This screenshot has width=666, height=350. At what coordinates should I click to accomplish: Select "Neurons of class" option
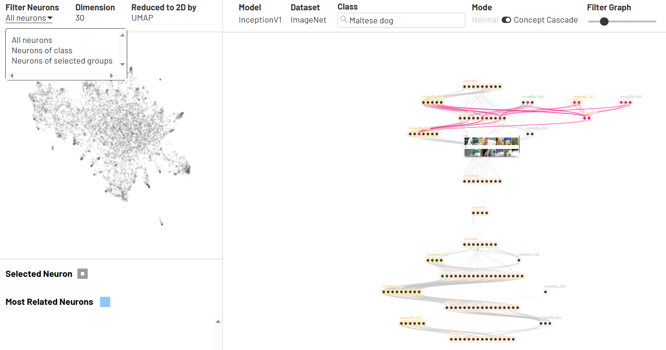[x=42, y=51]
